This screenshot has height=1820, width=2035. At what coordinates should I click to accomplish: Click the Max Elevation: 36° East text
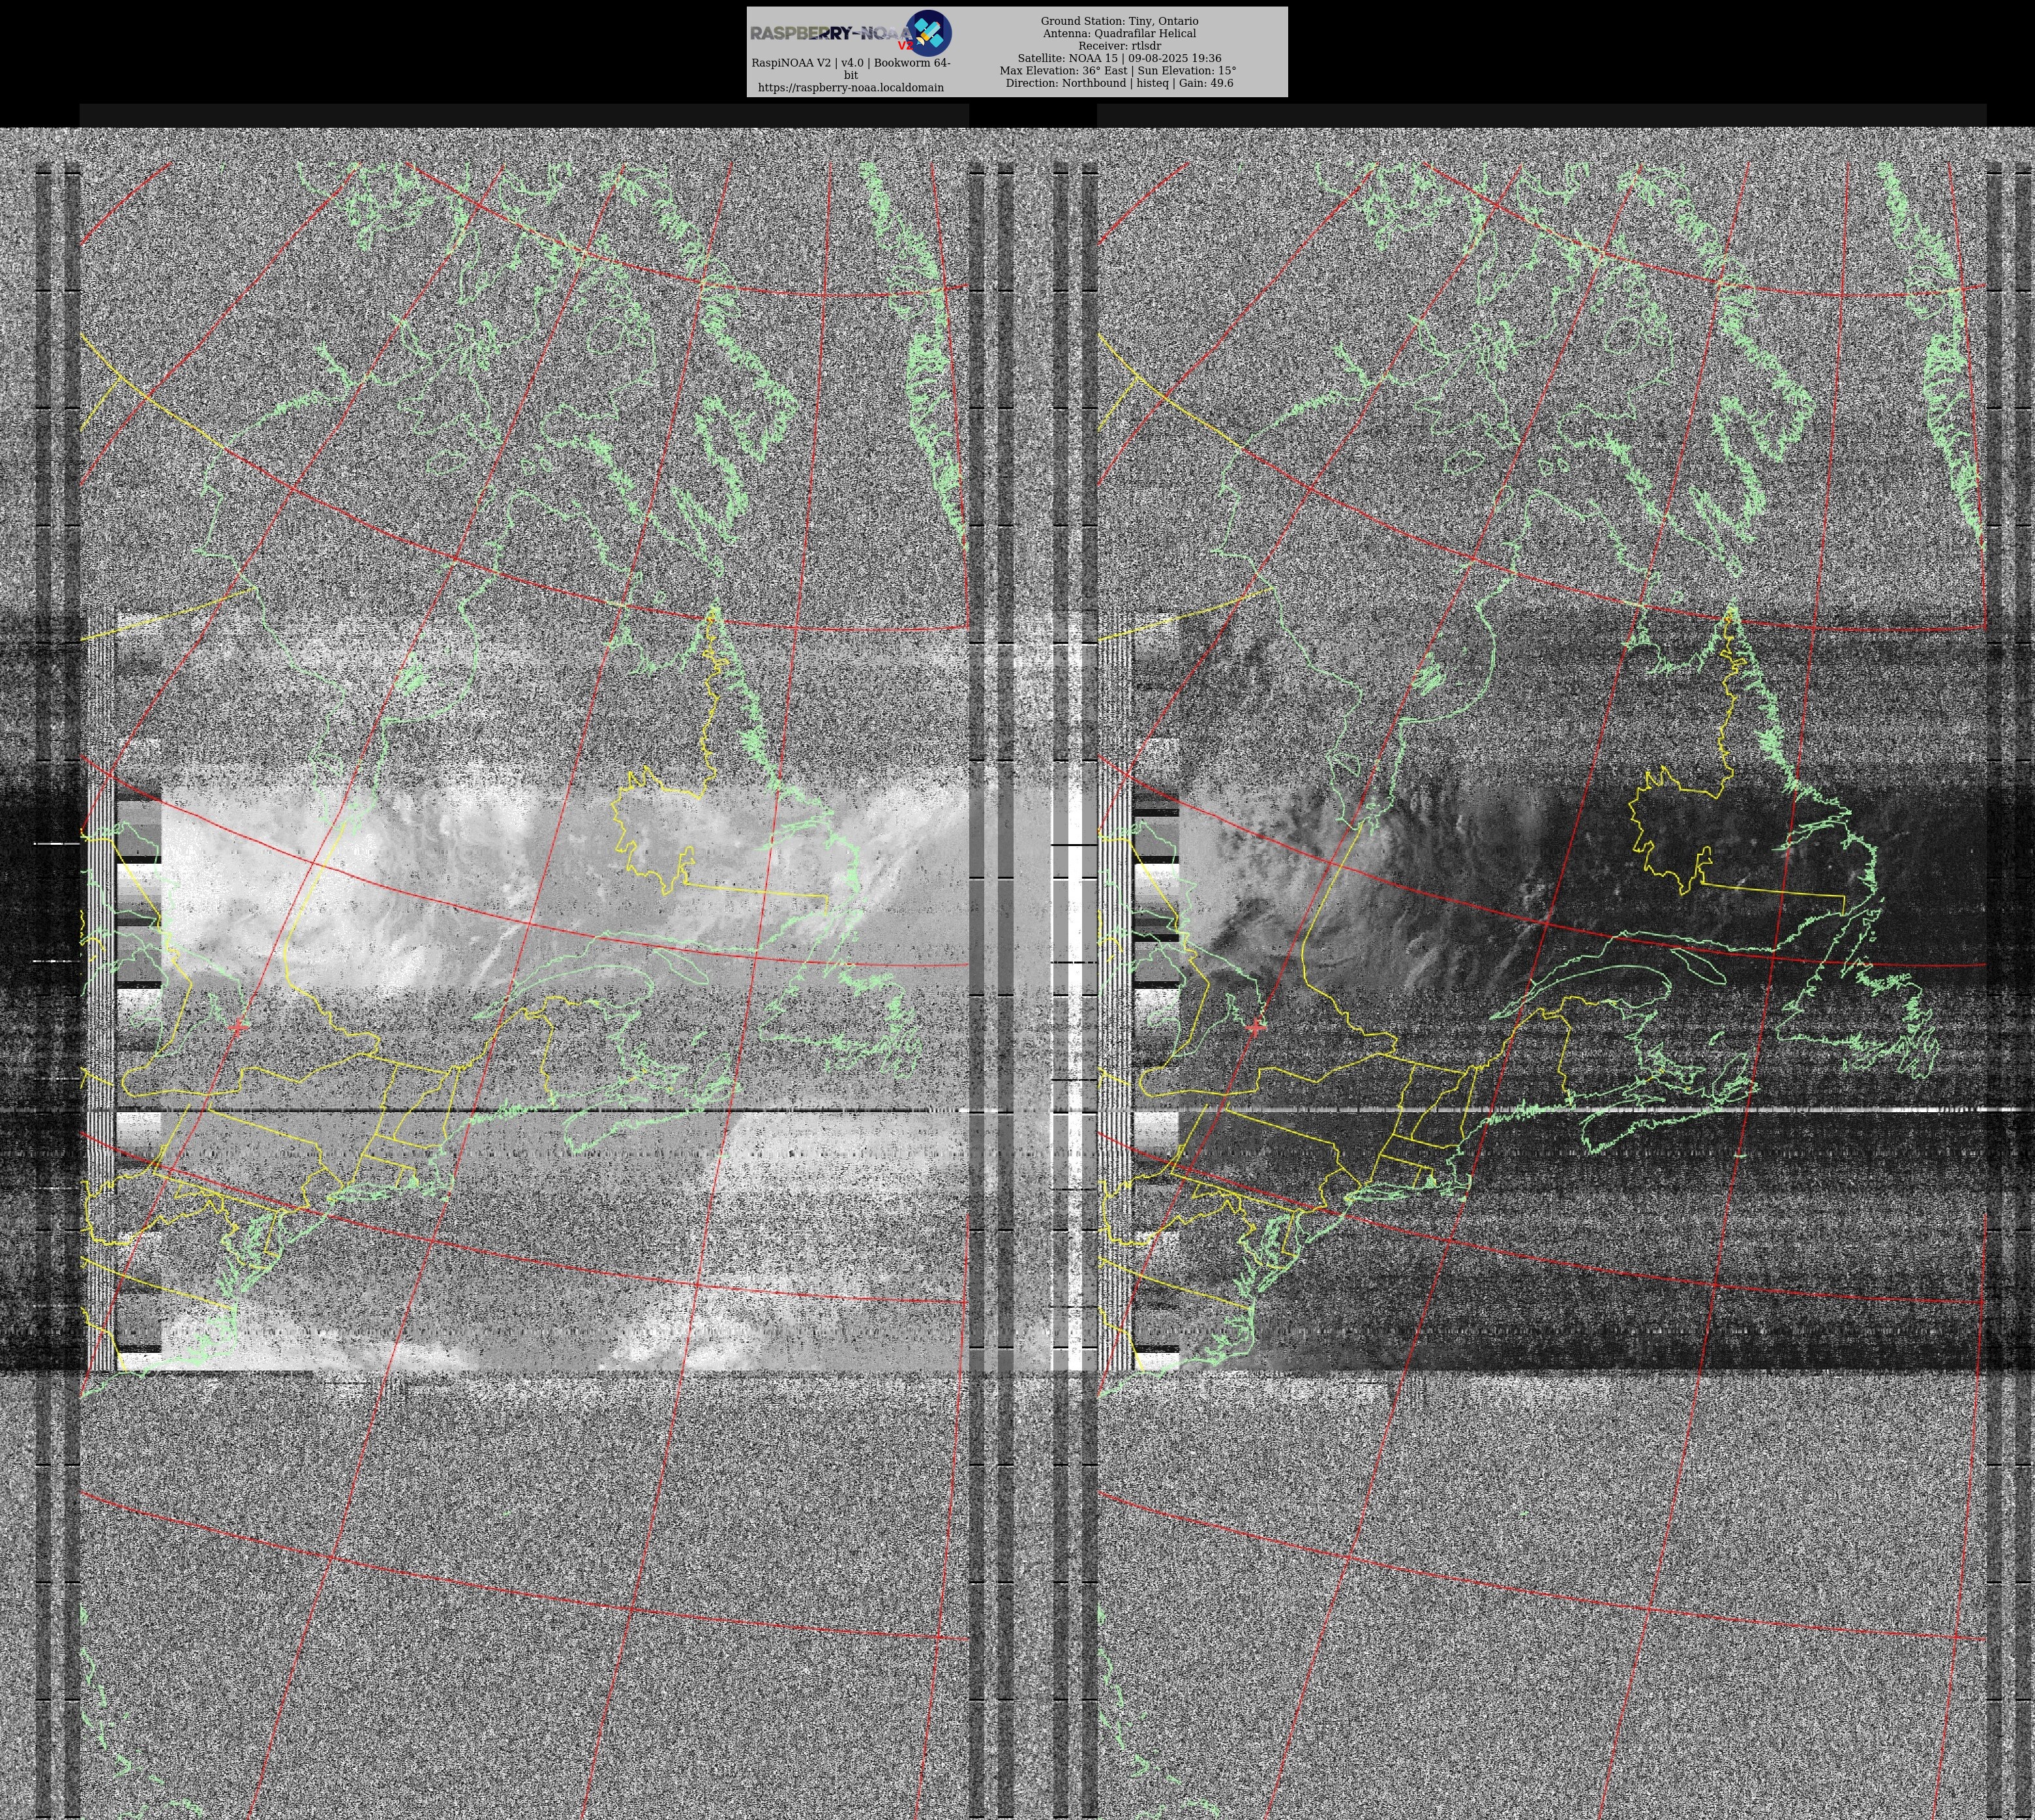(1063, 71)
